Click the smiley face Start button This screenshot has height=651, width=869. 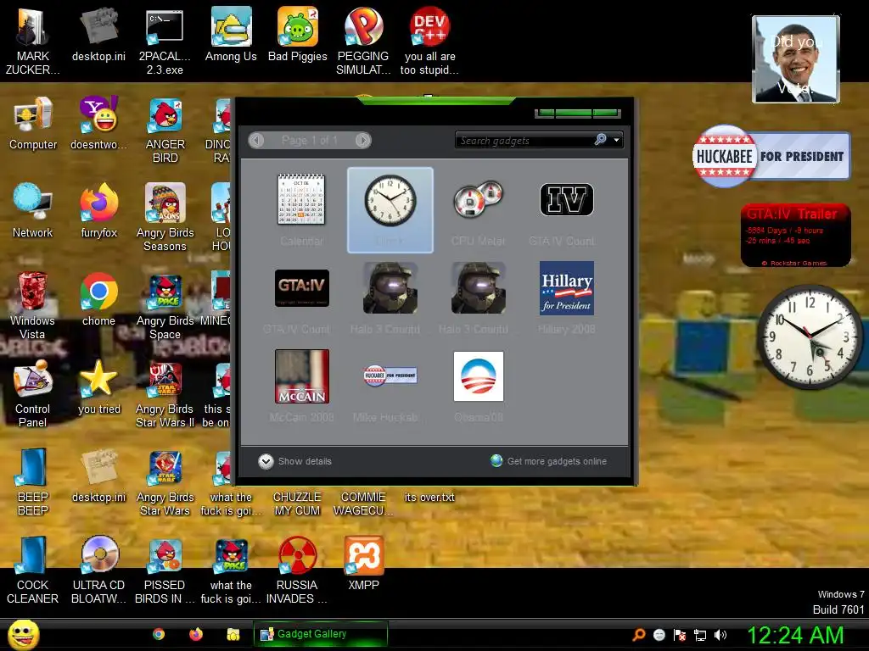[x=24, y=634]
